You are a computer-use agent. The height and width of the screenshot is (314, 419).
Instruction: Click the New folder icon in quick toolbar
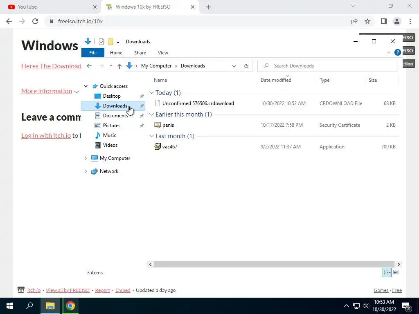110,42
